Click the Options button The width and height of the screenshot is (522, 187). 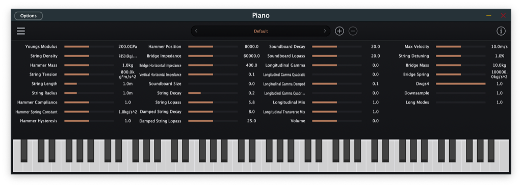(x=29, y=16)
